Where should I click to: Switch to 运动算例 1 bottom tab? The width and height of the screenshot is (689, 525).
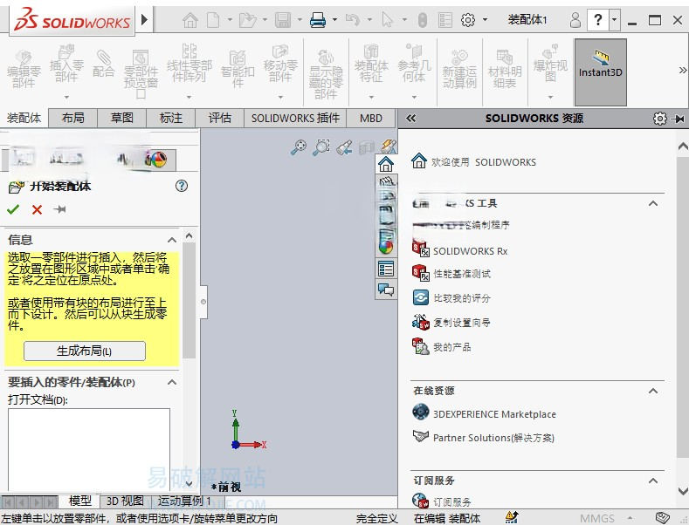tap(184, 501)
